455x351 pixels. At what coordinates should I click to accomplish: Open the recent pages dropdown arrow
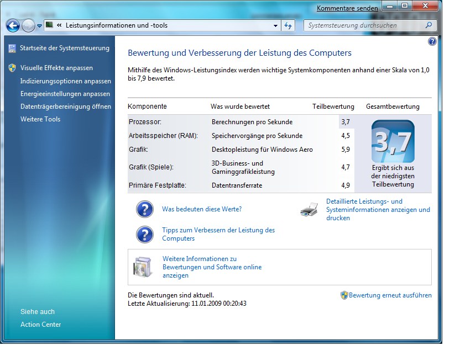pos(39,26)
